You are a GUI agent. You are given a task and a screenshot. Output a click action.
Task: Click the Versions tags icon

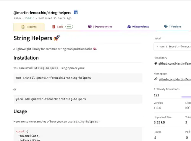(x=166, y=27)
